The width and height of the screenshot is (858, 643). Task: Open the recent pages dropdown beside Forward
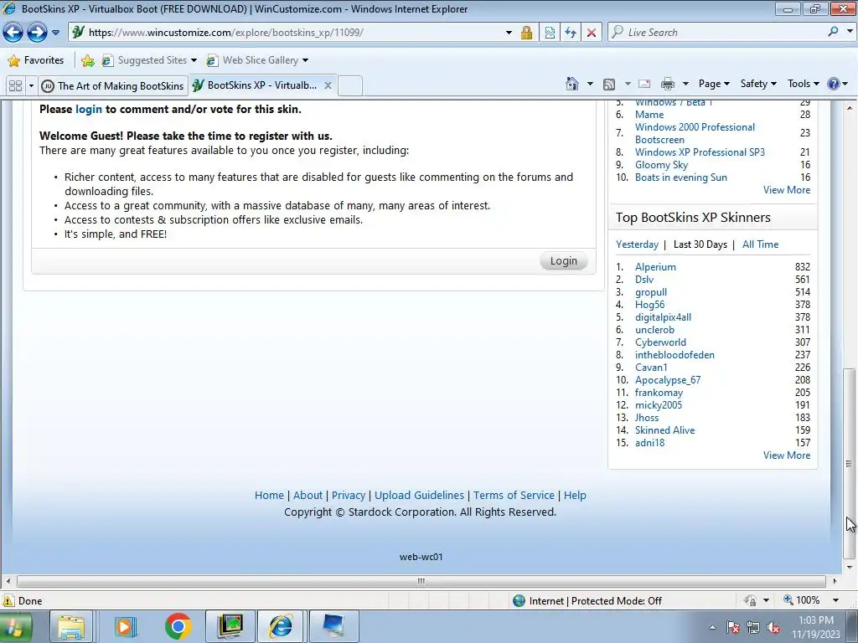(x=55, y=33)
